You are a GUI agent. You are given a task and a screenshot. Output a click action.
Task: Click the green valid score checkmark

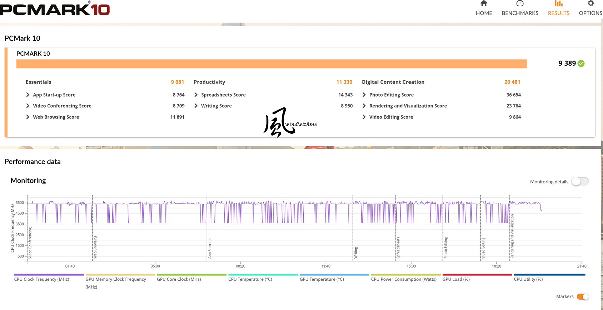tap(581, 63)
